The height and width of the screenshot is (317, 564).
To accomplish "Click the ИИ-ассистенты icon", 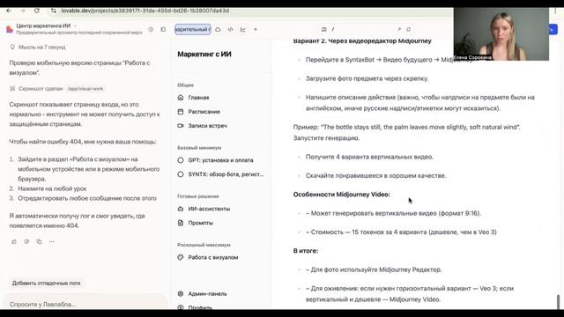I will pyautogui.click(x=181, y=209).
